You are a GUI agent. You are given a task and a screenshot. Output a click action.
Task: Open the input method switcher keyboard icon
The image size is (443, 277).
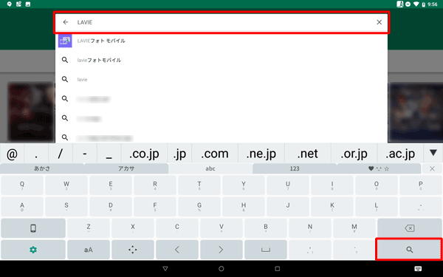[418, 269]
